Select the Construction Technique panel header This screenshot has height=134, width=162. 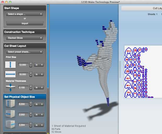point(25,32)
